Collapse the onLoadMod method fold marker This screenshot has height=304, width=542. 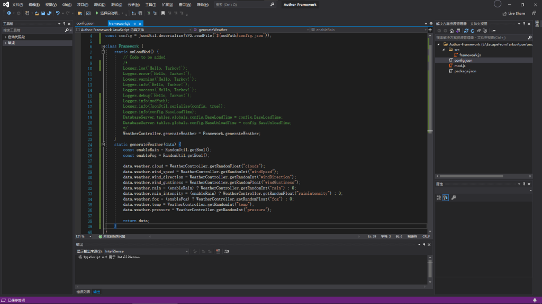click(103, 52)
